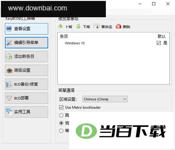Click the 默认 column header
The width and height of the screenshot is (175, 150).
162,36
